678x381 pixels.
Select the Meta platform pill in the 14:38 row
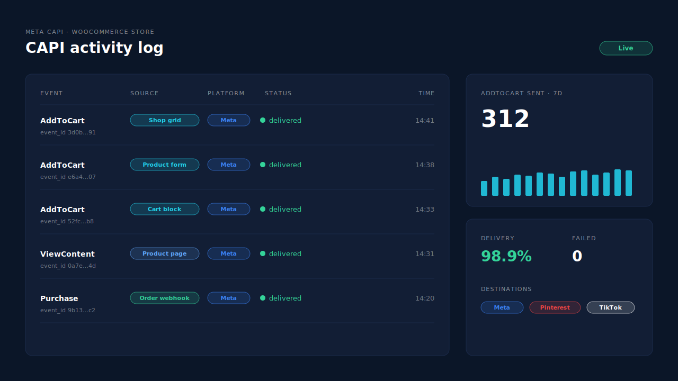click(229, 165)
